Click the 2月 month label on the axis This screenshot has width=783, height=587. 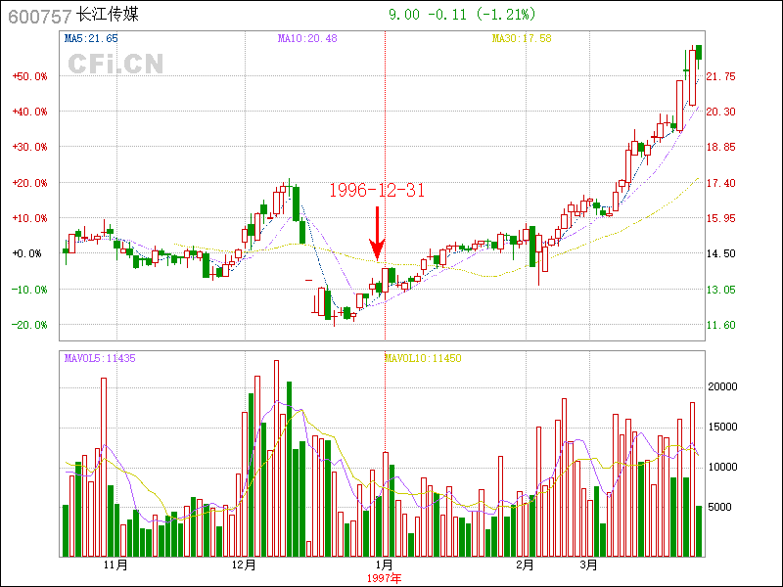click(526, 565)
